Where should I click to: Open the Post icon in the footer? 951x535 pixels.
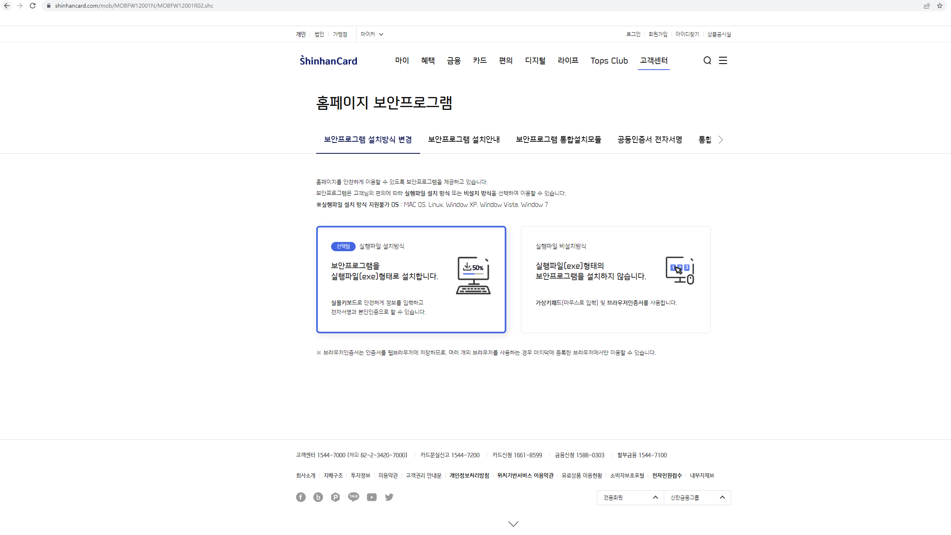(336, 497)
